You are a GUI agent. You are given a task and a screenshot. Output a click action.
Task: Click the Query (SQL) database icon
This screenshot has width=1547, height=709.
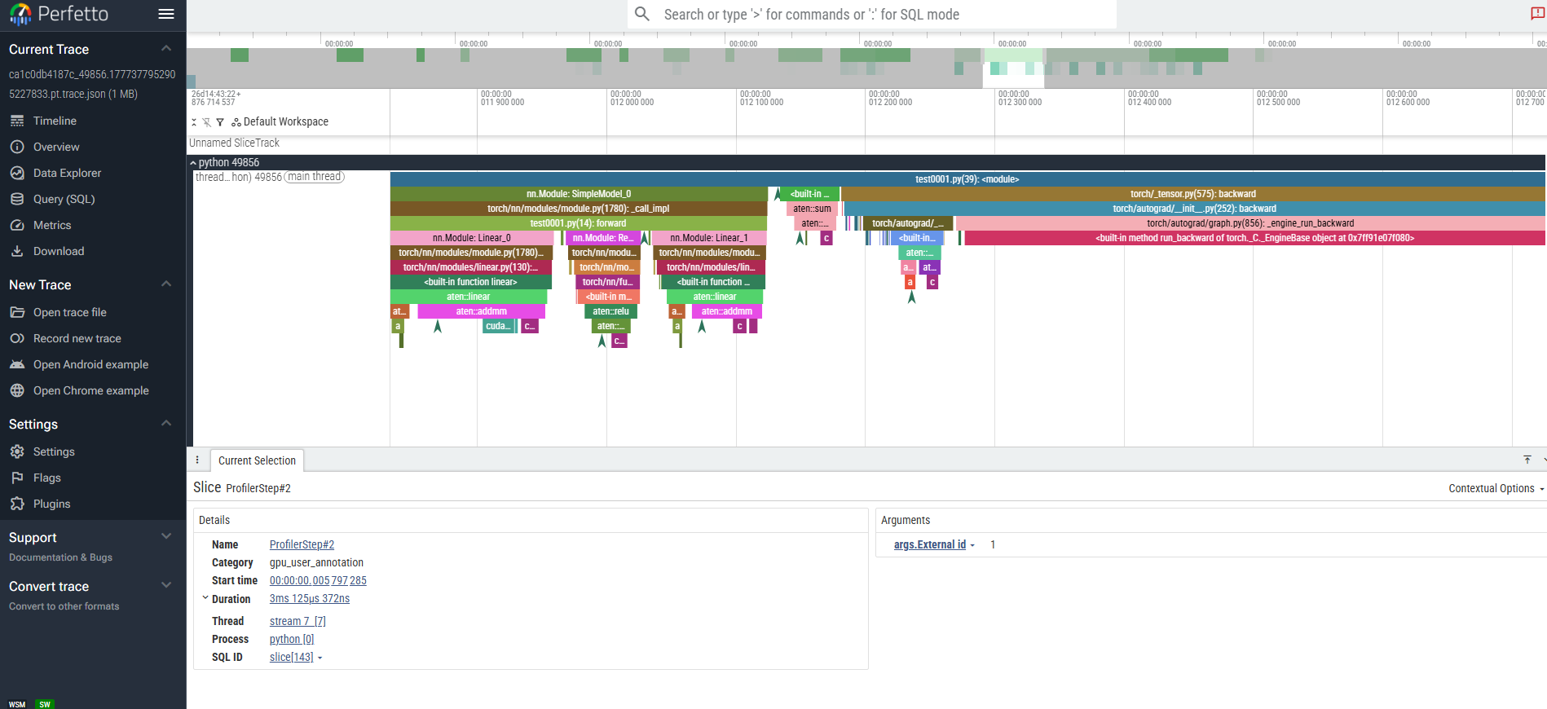(x=17, y=199)
